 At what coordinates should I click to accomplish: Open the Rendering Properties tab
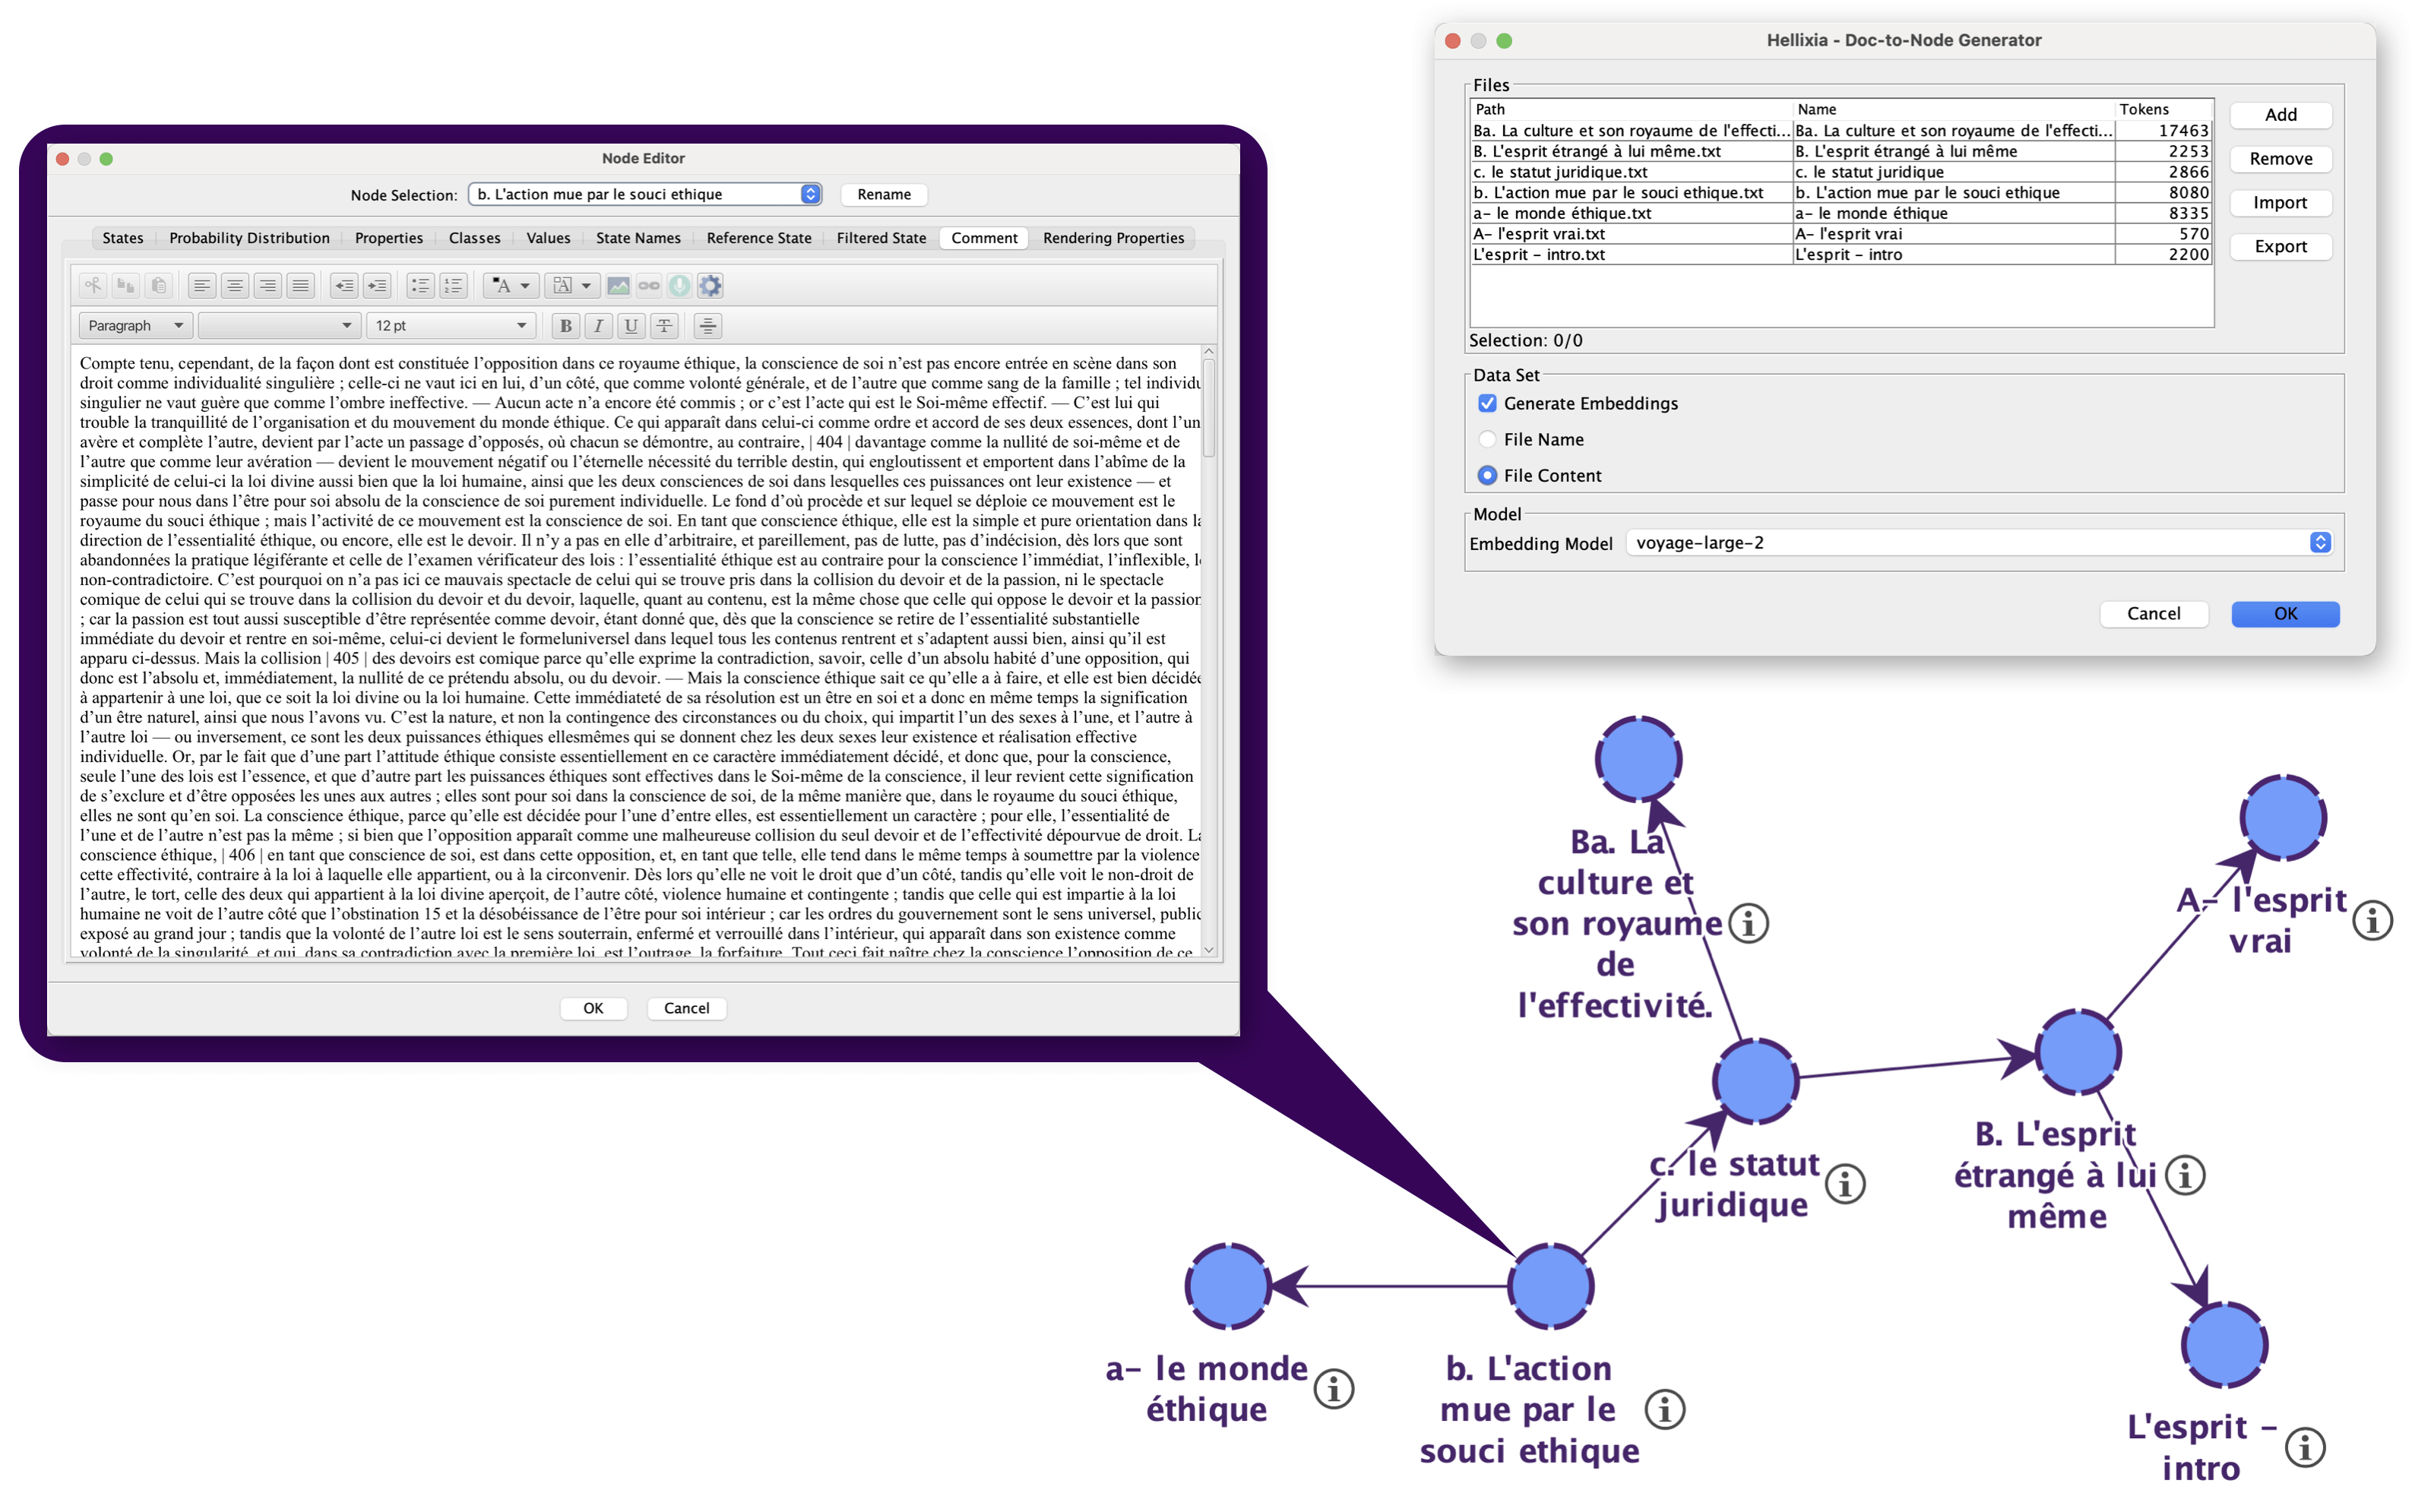[1113, 238]
